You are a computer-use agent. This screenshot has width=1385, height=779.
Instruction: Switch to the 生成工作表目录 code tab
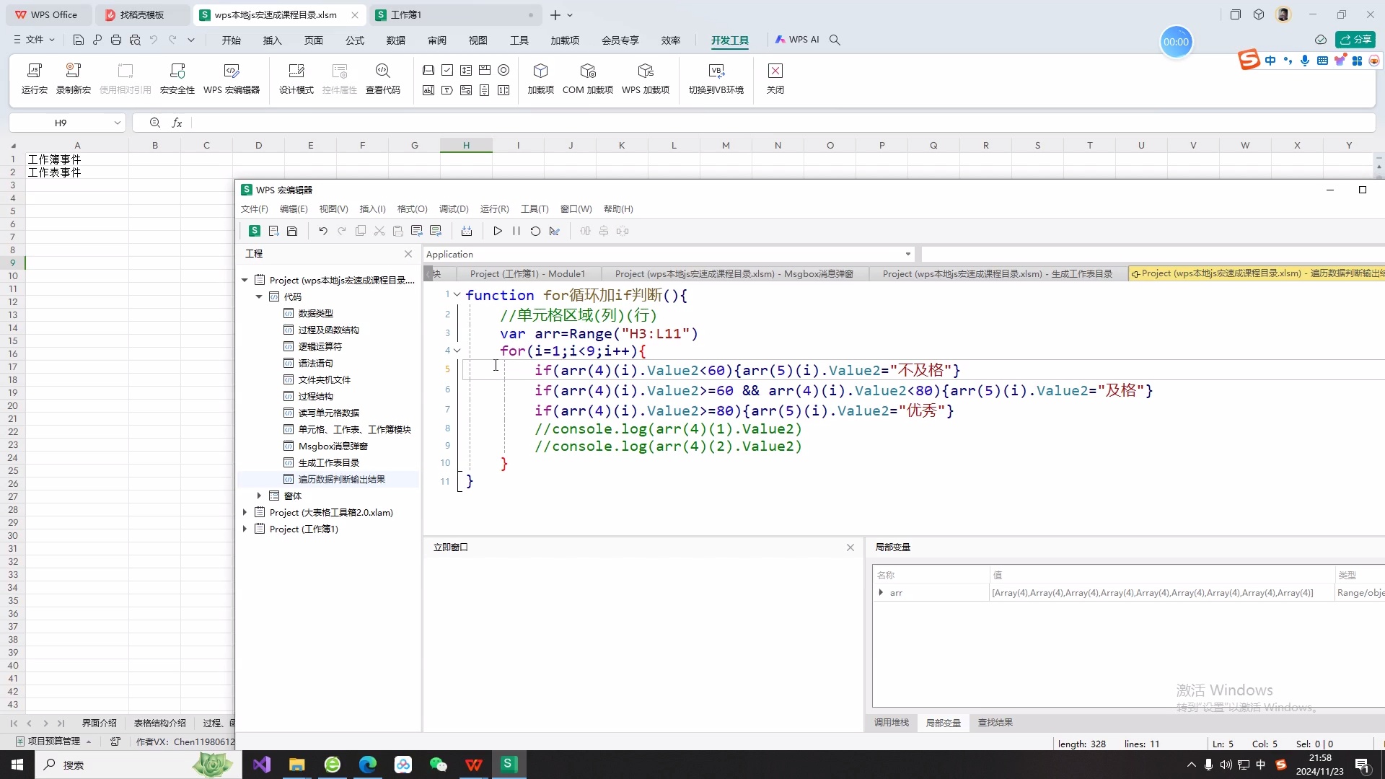coord(997,273)
